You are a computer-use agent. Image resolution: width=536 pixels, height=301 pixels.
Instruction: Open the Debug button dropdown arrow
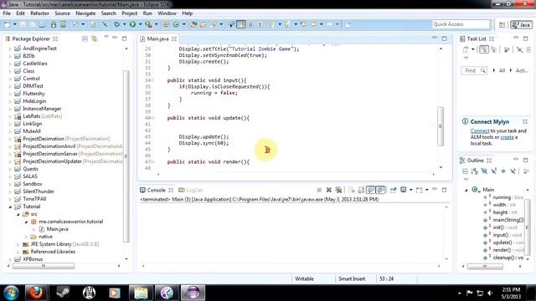coord(125,24)
